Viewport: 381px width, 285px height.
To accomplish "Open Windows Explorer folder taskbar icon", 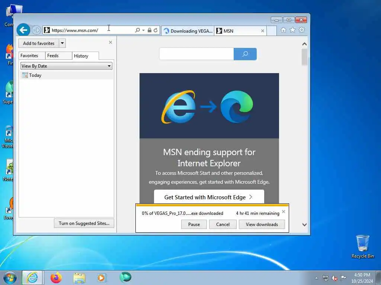I will tap(80, 278).
